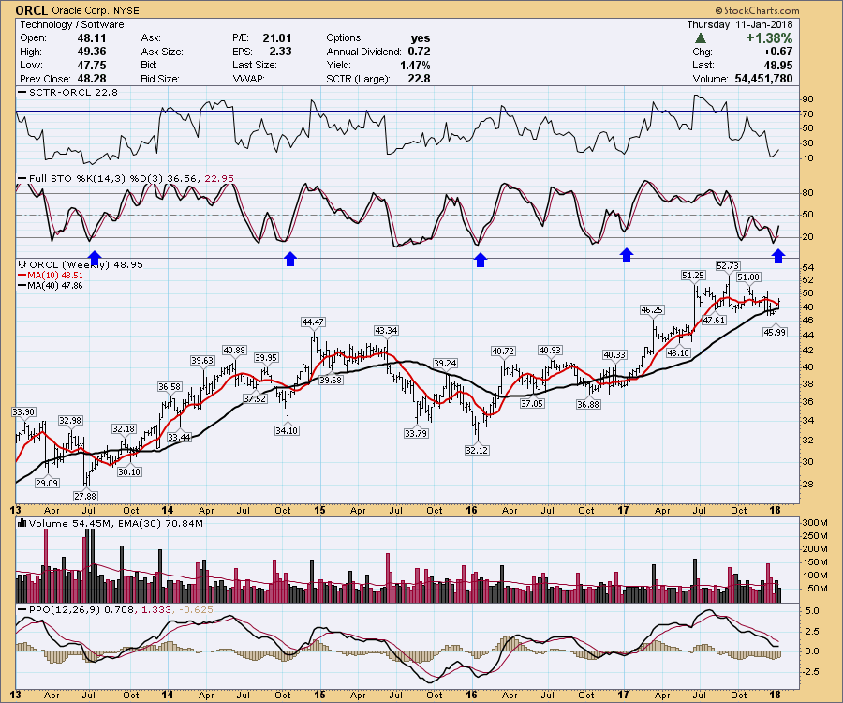Screen dimensions: 843x703
Task: Click the black MA(40) 47.86 legend
Action: (50, 285)
